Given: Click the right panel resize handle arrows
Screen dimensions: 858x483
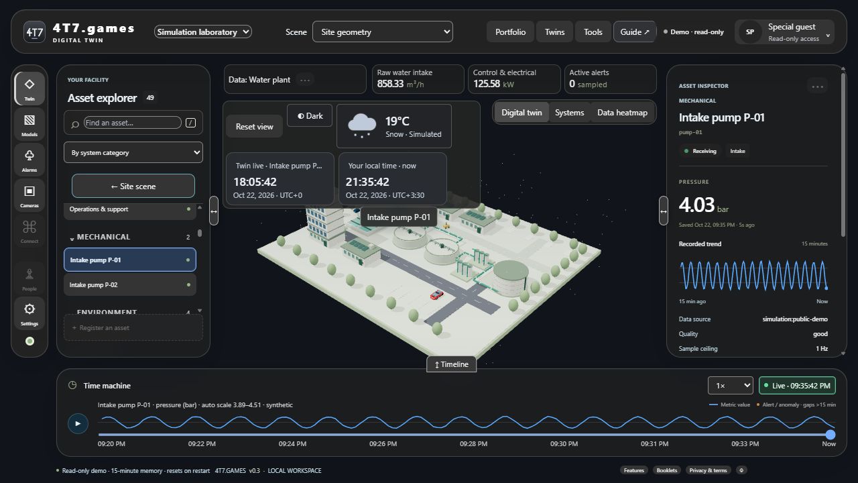Looking at the screenshot, I should 663,211.
